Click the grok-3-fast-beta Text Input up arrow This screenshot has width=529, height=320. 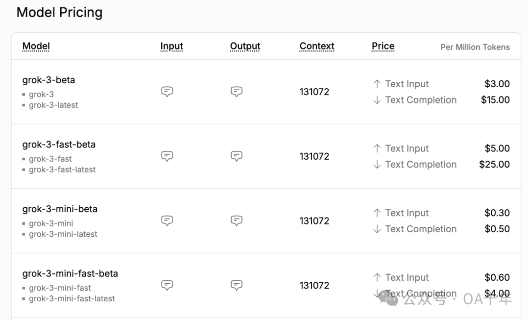(377, 148)
